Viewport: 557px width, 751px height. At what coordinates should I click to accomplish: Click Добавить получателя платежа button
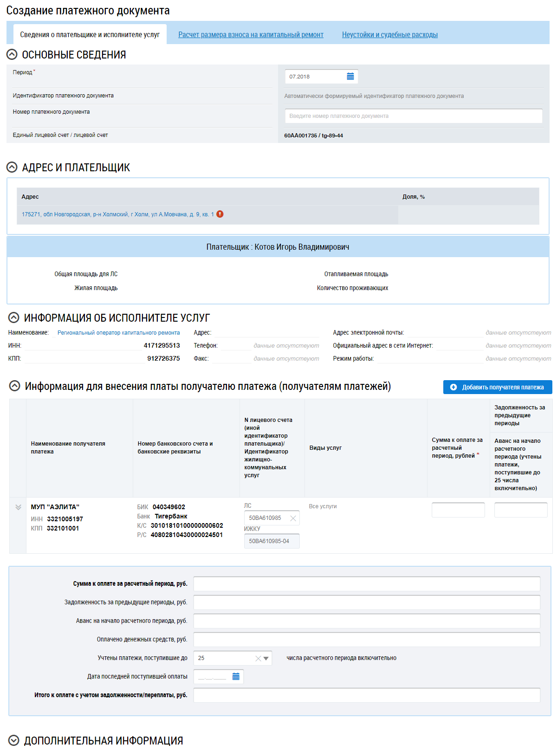click(497, 387)
